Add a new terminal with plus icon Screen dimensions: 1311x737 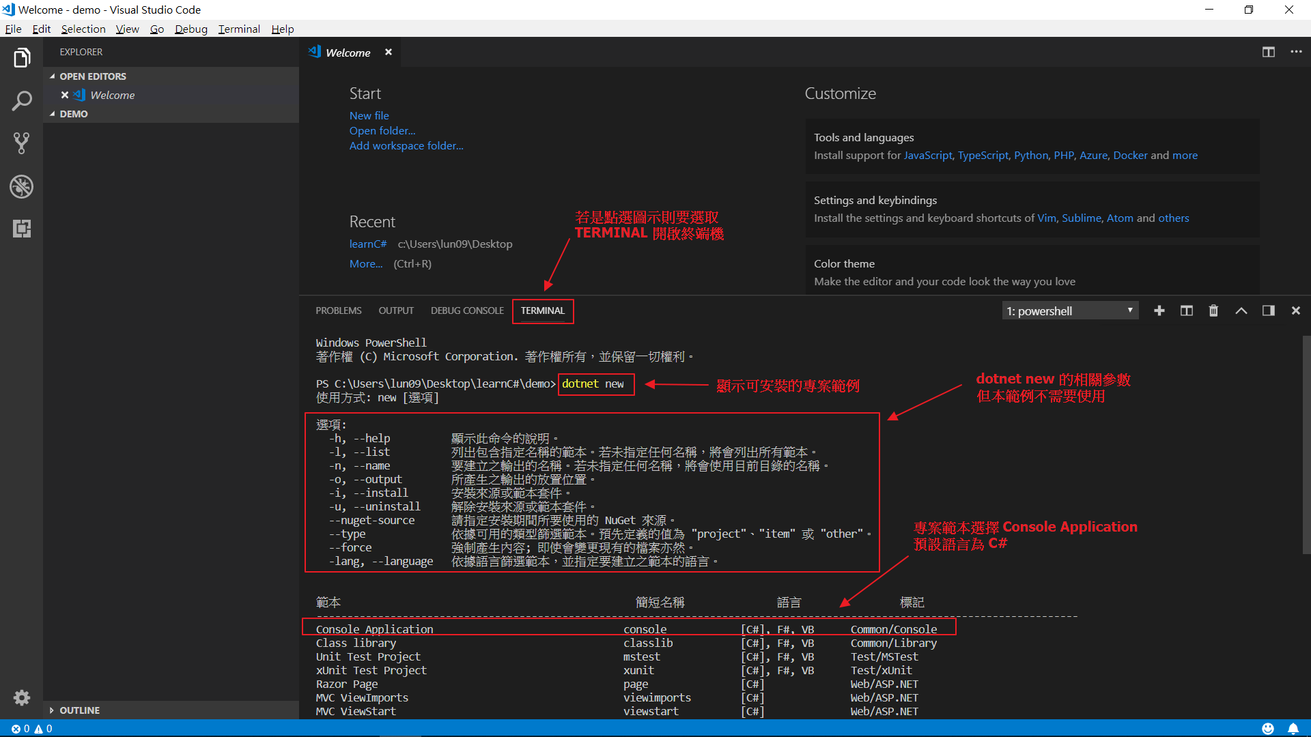click(x=1159, y=311)
